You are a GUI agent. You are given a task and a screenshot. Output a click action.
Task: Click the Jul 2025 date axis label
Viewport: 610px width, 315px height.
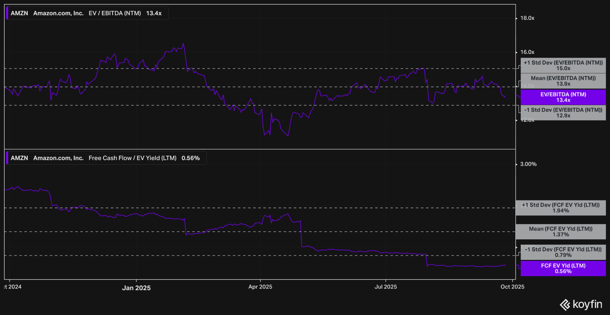(386, 287)
